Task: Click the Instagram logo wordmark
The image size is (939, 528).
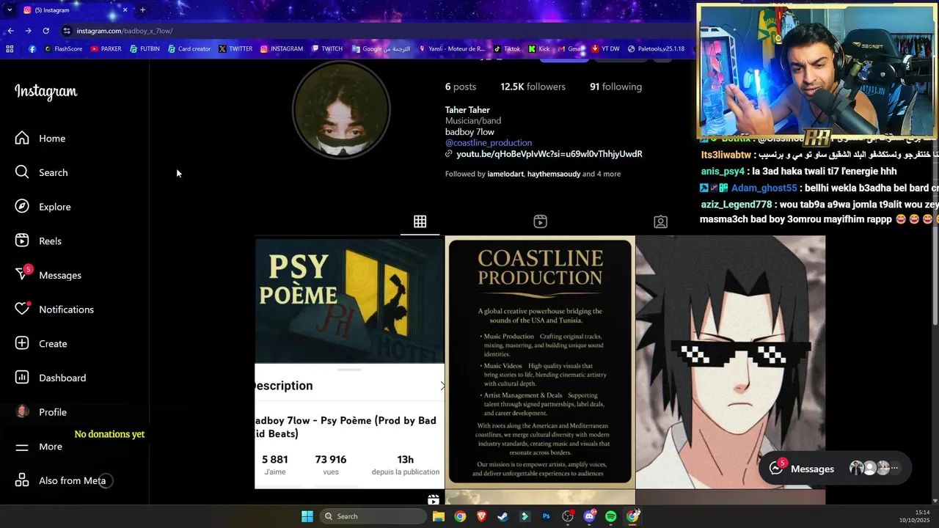Action: coord(46,92)
